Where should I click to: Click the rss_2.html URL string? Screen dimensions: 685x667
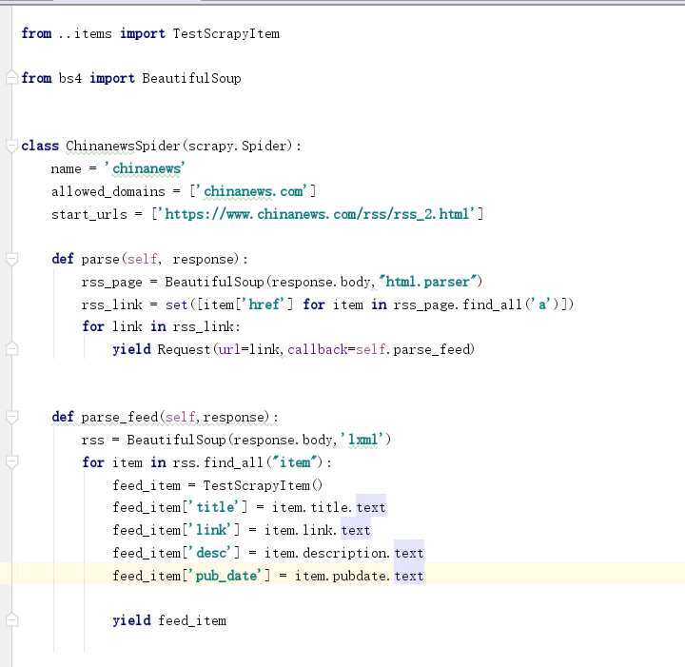(x=317, y=214)
